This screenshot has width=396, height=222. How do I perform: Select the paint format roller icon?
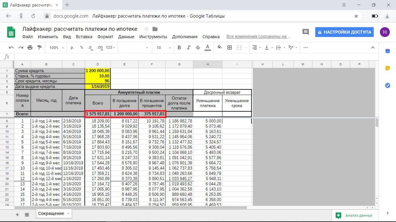click(x=39, y=47)
